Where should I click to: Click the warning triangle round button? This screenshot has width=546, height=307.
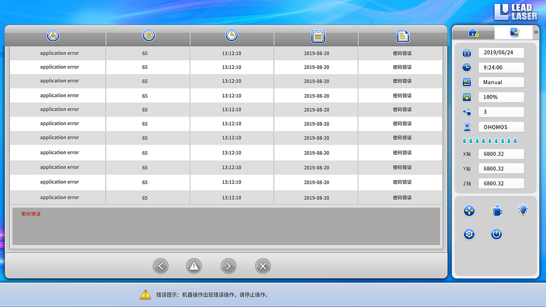click(x=194, y=266)
